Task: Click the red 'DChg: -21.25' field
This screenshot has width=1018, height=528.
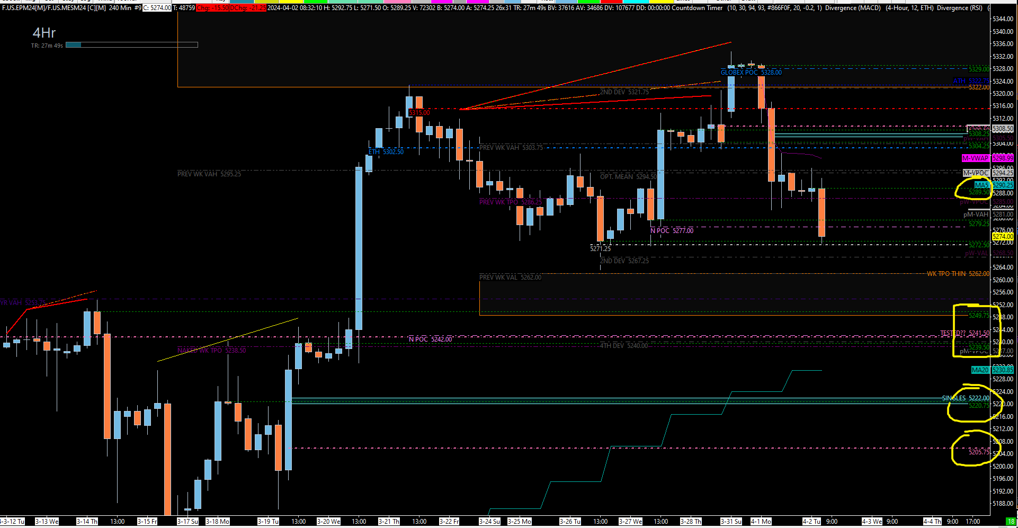Action: [248, 8]
